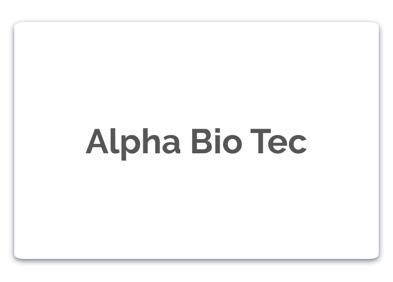Click the capital letter "B" in Bio
Screen dimensions: 393x282
(x=200, y=141)
